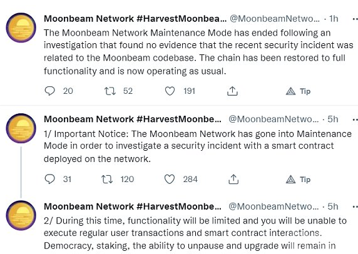Open Moonbeam avatar on the 2/ tweet

point(21,215)
